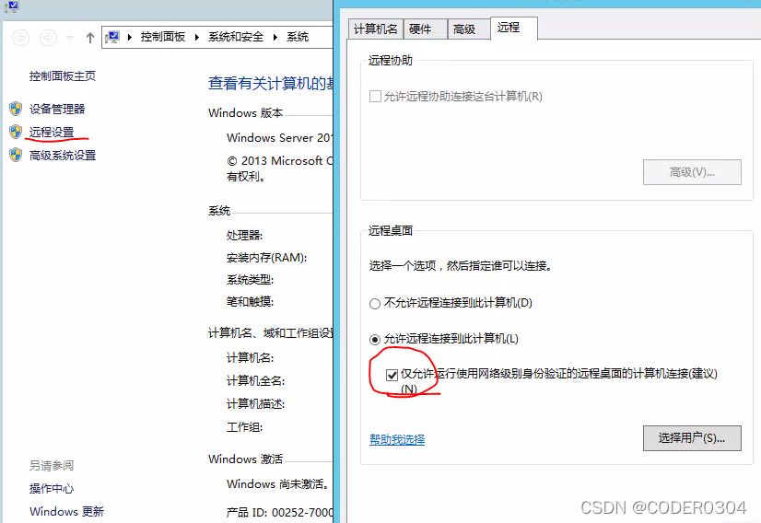Switch to the 计算机名 tab
The height and width of the screenshot is (523, 761).
pos(375,29)
